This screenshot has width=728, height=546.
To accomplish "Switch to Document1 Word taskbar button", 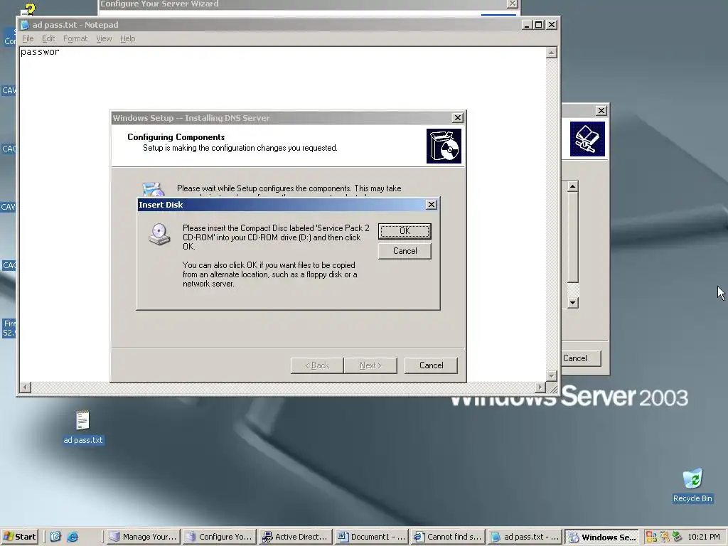I will 371,537.
